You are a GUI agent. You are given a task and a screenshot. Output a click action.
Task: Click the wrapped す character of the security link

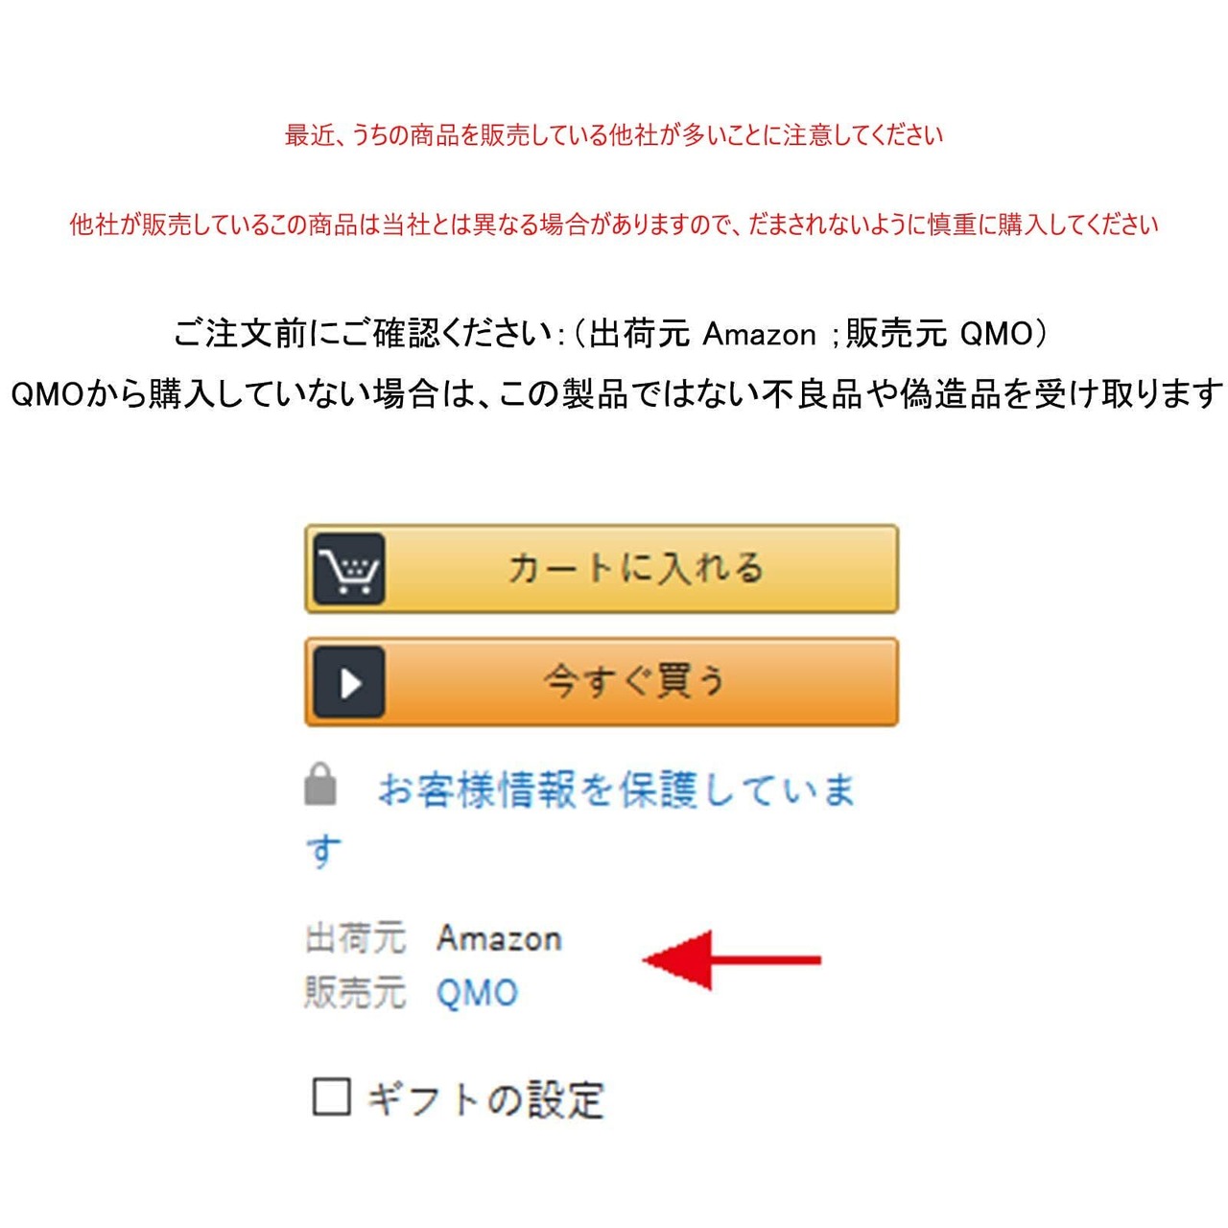click(324, 851)
